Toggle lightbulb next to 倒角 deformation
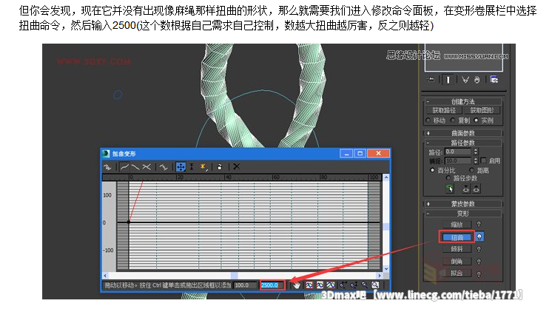Image resolution: width=552 pixels, height=309 pixels. click(479, 262)
